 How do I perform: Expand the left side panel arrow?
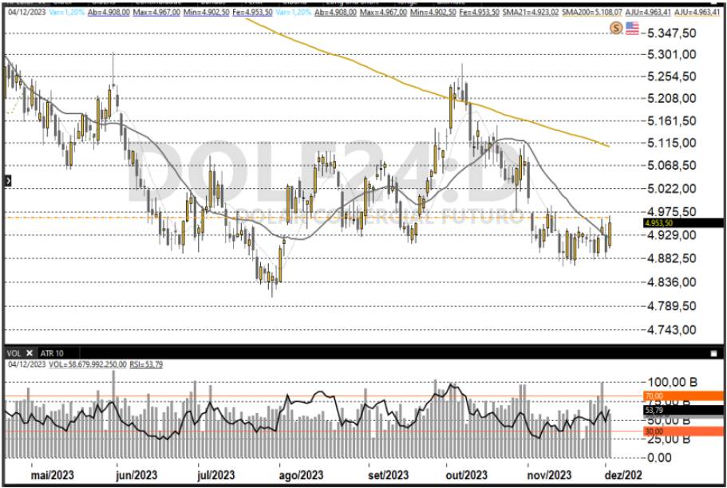tap(8, 181)
